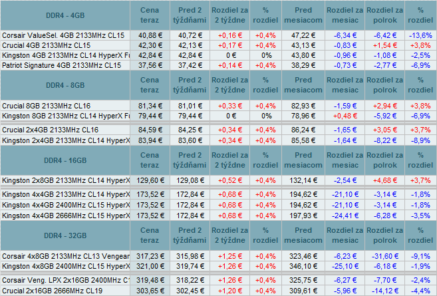This screenshot has width=437, height=296.
Task: Click the +1,54 € half-year difference for Crucial 4GB
Action: [x=385, y=45]
